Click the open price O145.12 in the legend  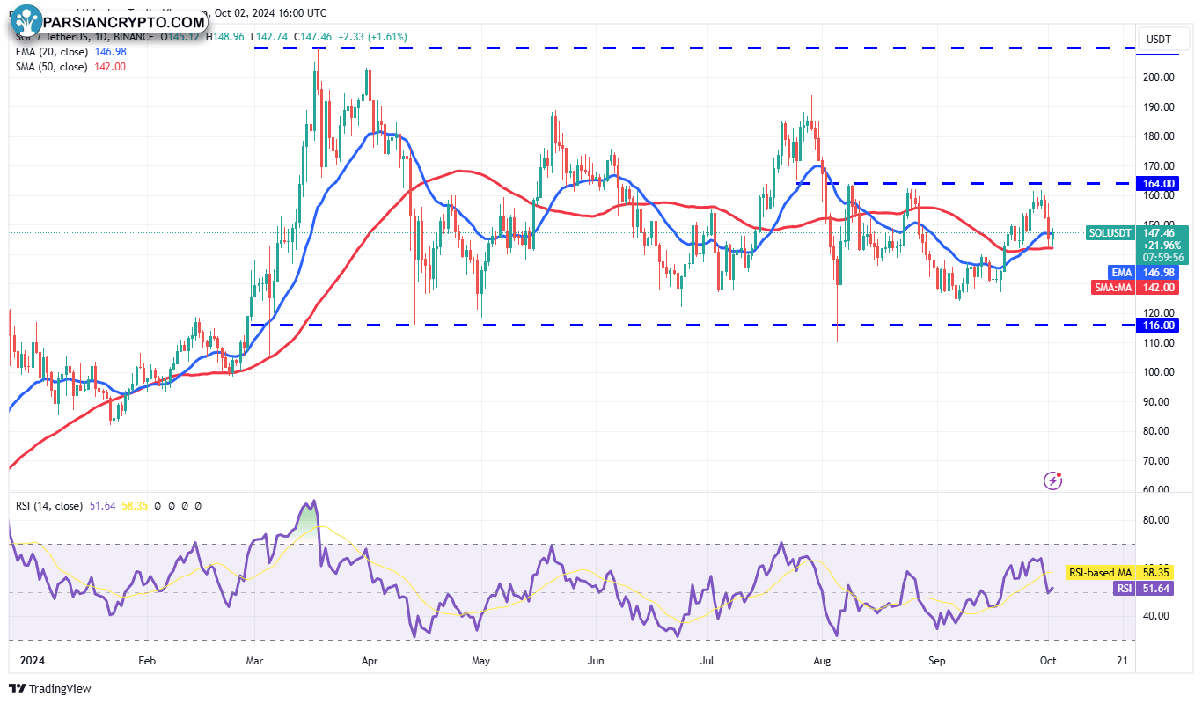[180, 37]
